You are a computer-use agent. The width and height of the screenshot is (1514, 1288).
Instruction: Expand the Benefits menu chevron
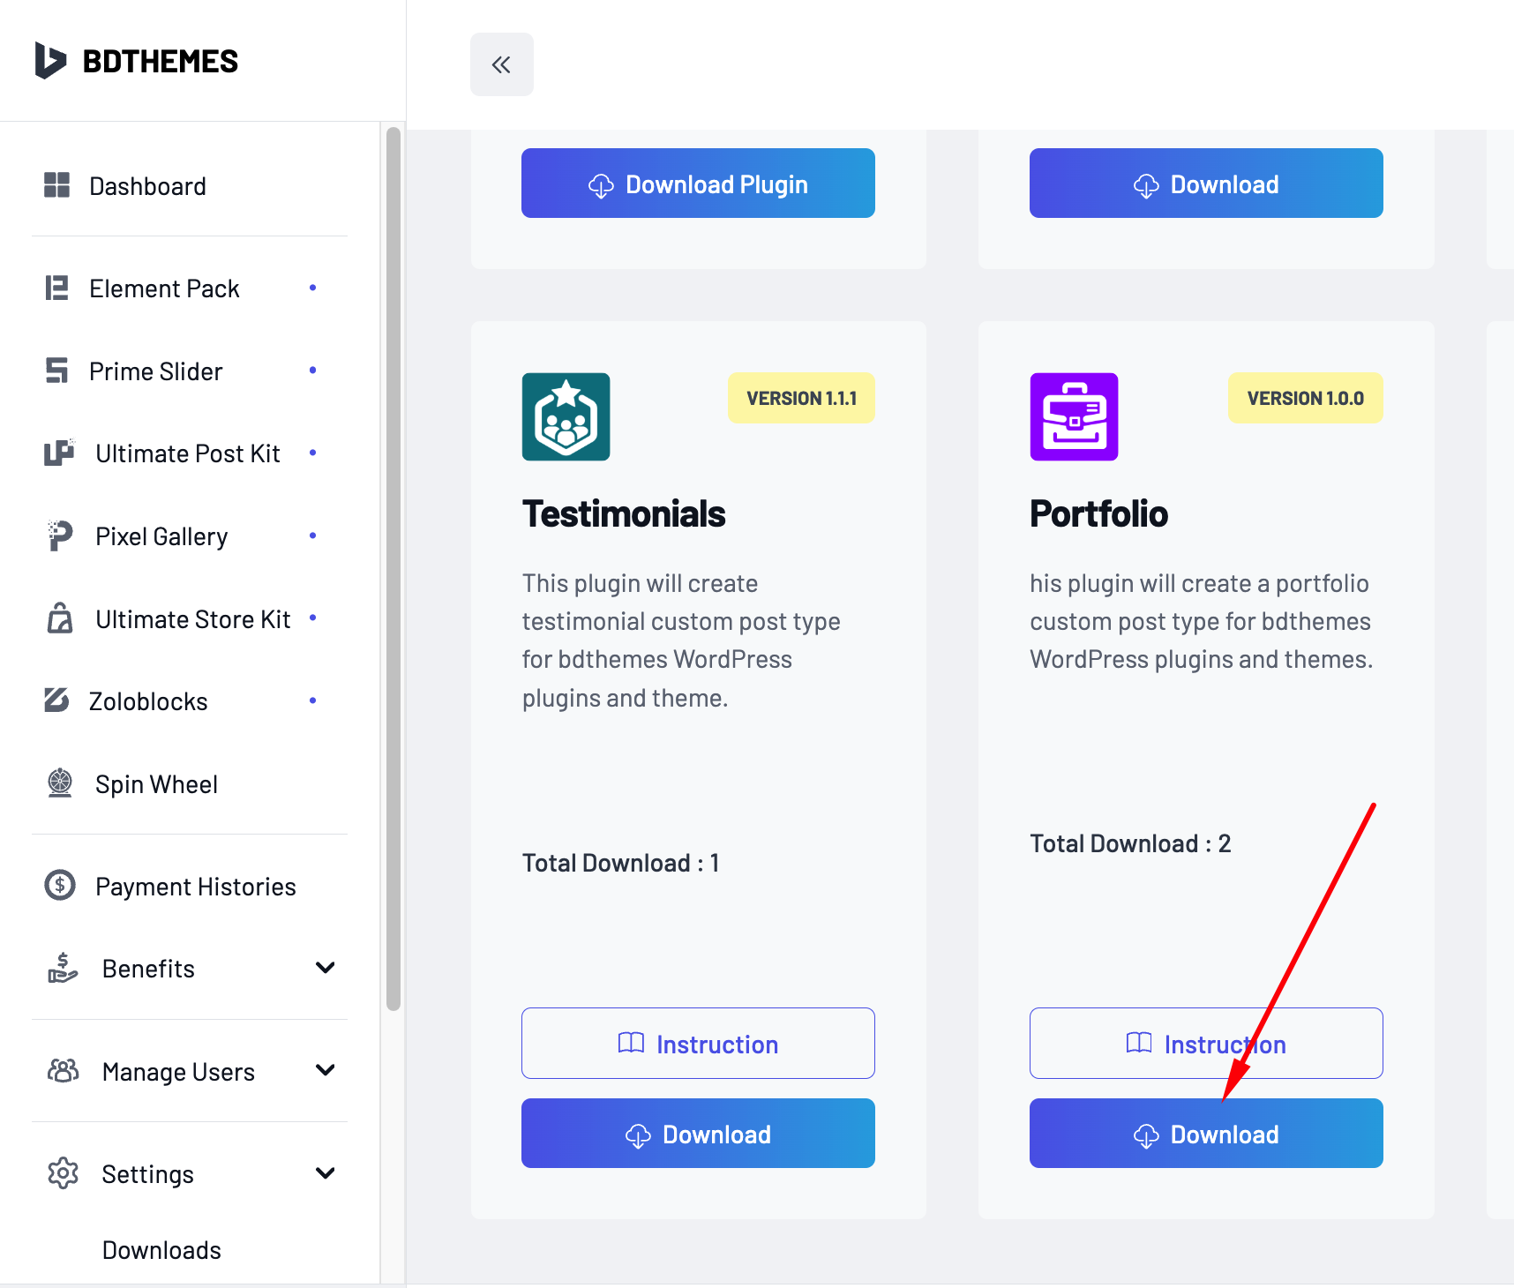point(326,968)
